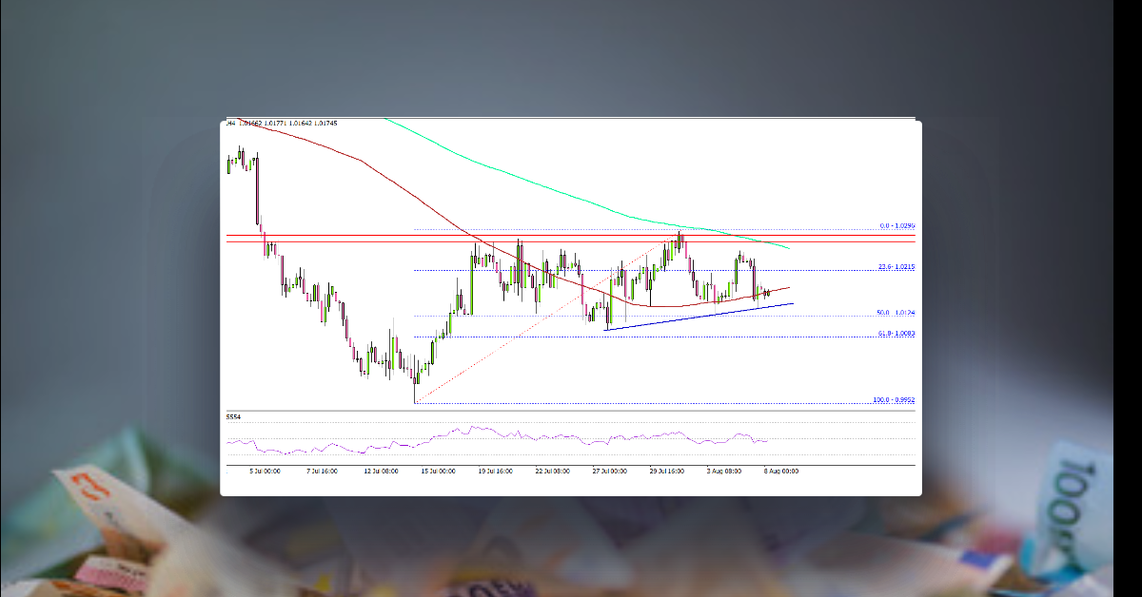Select the 100.0 - 0.9952 Fibonacci line
The height and width of the screenshot is (597, 1142).
pos(893,401)
